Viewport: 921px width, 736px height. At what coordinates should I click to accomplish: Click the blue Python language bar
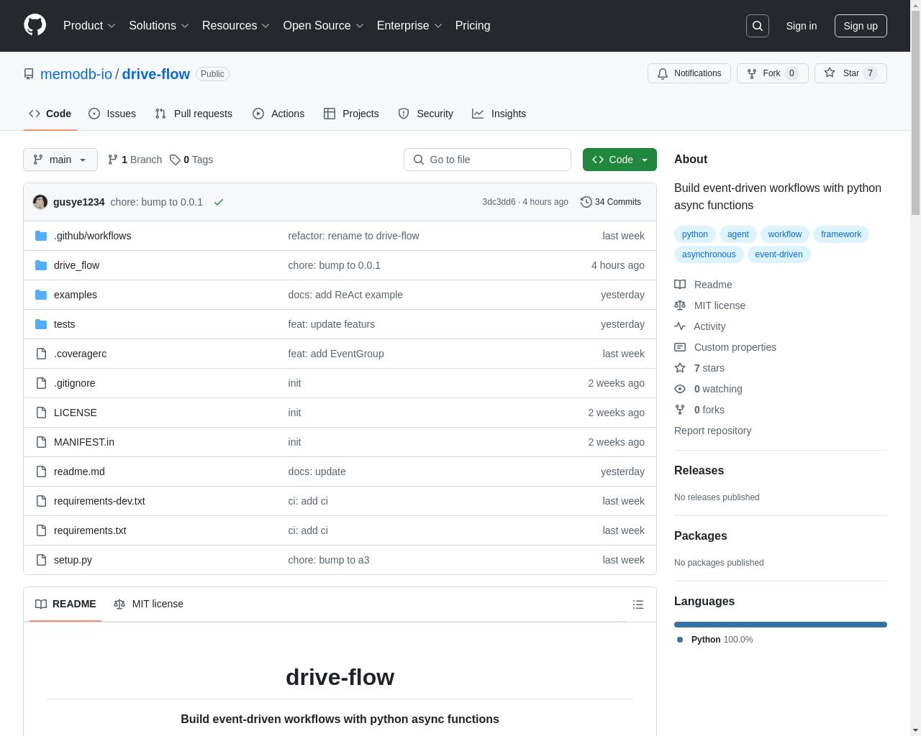coord(781,625)
